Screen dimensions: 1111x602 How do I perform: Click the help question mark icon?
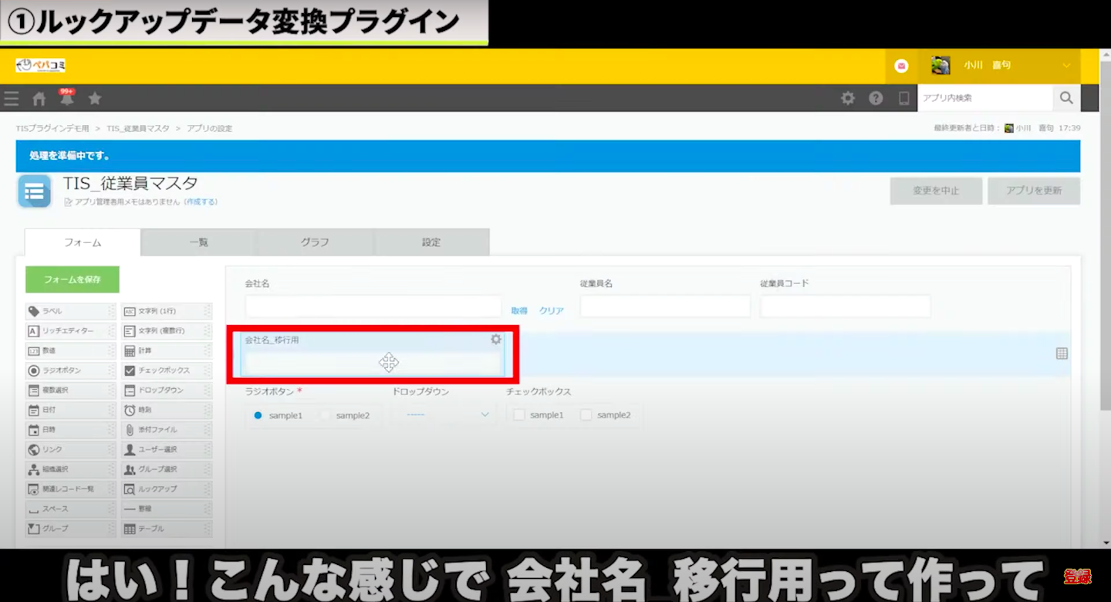(876, 98)
